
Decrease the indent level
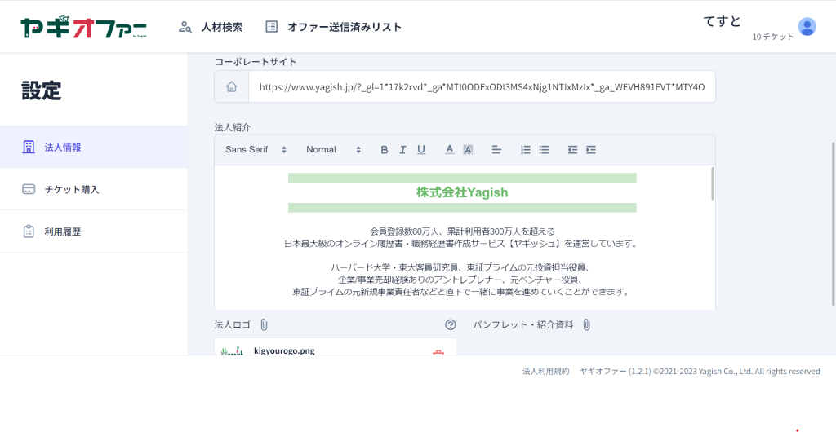(x=572, y=150)
